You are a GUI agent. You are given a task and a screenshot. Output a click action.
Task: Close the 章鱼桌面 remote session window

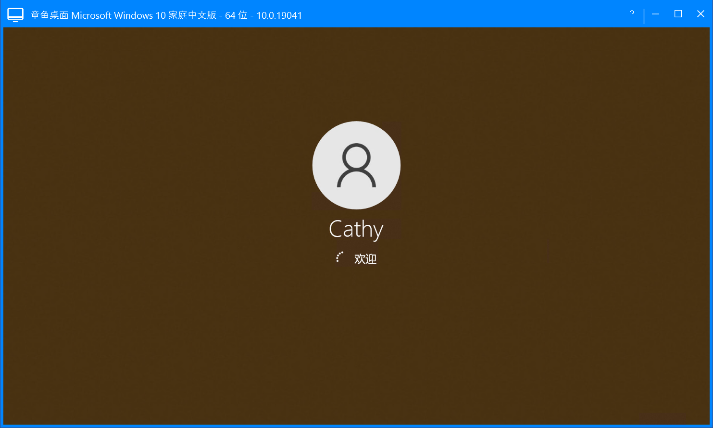[700, 14]
